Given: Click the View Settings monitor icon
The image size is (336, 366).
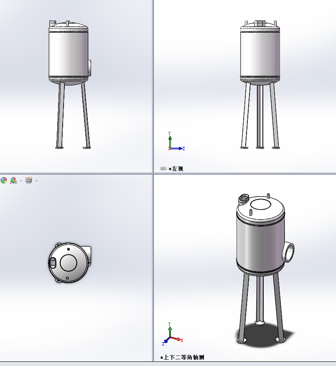Looking at the screenshot, I should click(29, 180).
